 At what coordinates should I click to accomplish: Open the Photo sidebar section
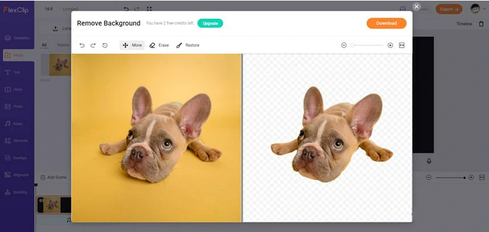tap(14, 107)
